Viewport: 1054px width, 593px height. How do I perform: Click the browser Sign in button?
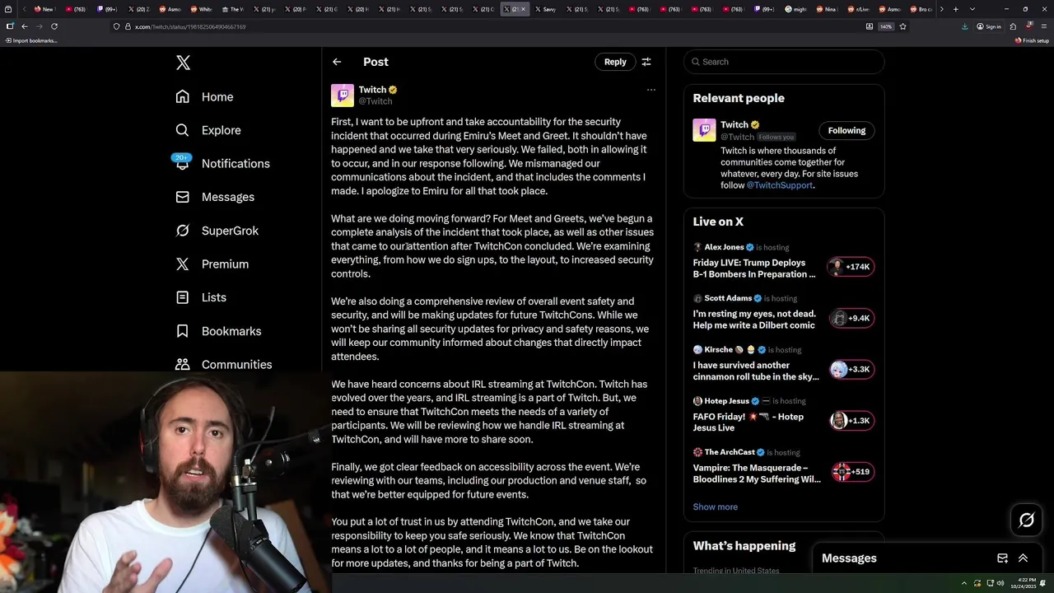(989, 26)
